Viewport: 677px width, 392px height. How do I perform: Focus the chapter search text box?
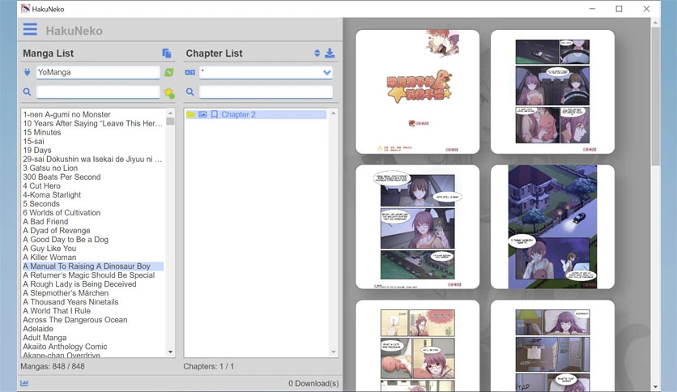266,92
